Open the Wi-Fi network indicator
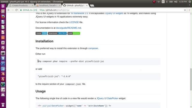 (159, 2)
